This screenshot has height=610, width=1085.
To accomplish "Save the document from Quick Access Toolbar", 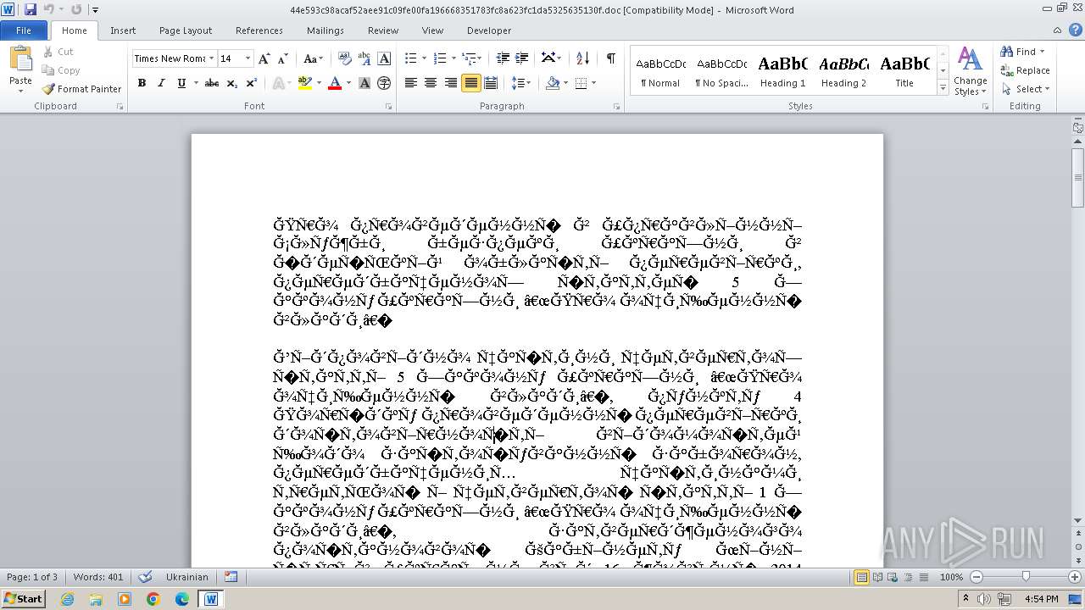I will [31, 9].
